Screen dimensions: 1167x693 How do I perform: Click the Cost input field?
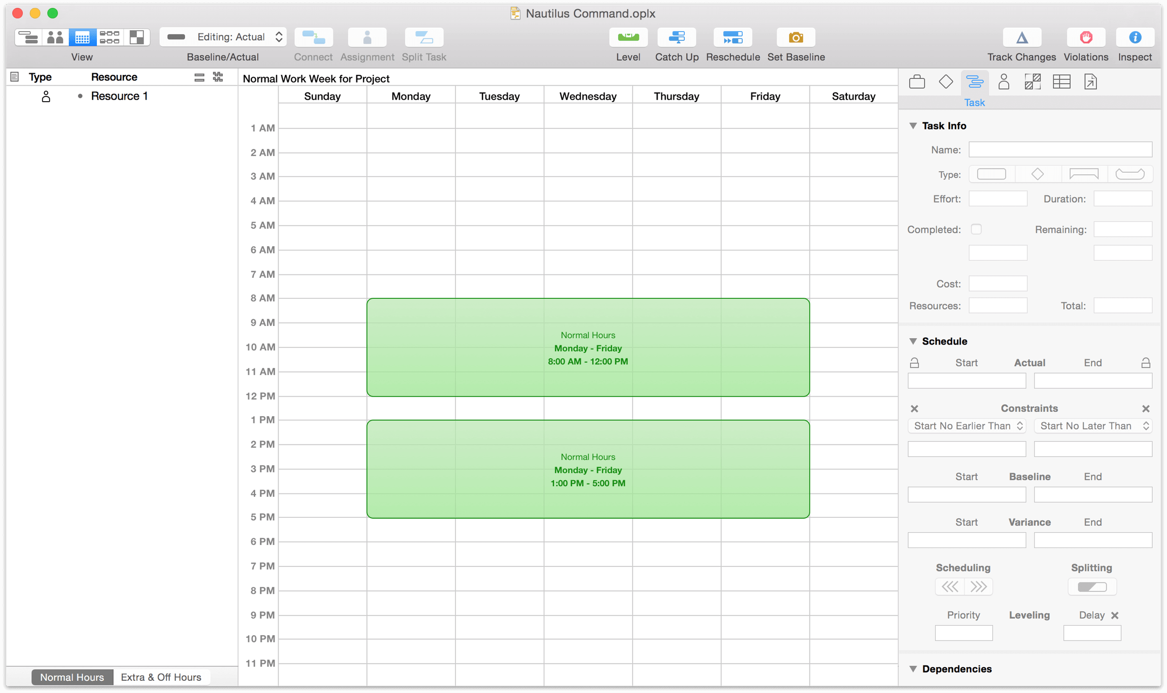998,284
